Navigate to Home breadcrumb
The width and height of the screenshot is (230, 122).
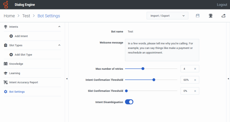(9, 16)
